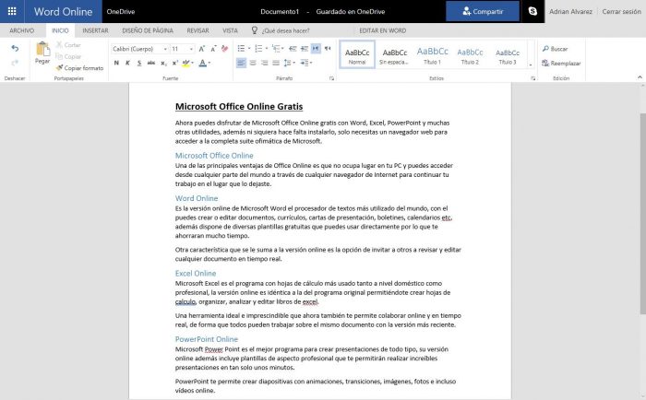Decrease paragraph indent
This screenshot has width=646, height=400.
[293, 49]
